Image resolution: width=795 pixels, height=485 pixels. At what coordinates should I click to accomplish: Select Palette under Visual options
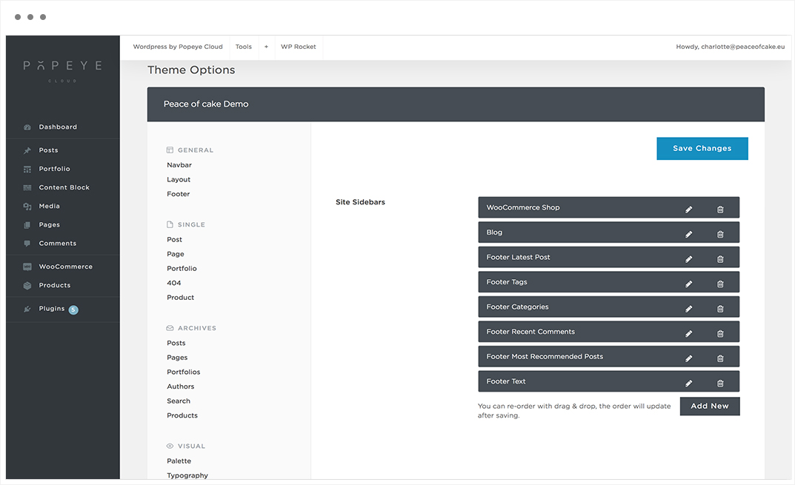coord(179,461)
